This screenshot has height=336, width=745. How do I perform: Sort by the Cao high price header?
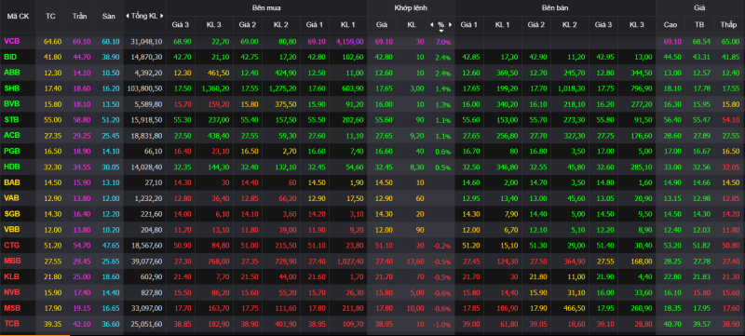670,24
